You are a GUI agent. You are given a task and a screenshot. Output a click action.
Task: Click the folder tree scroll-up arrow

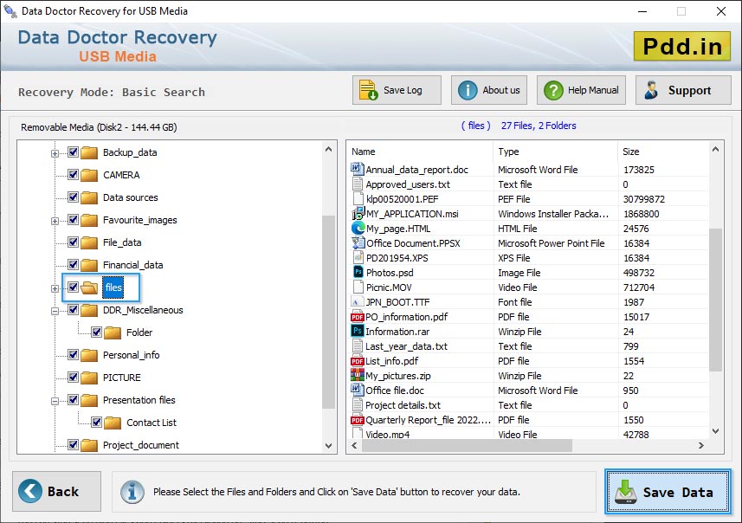click(x=329, y=149)
